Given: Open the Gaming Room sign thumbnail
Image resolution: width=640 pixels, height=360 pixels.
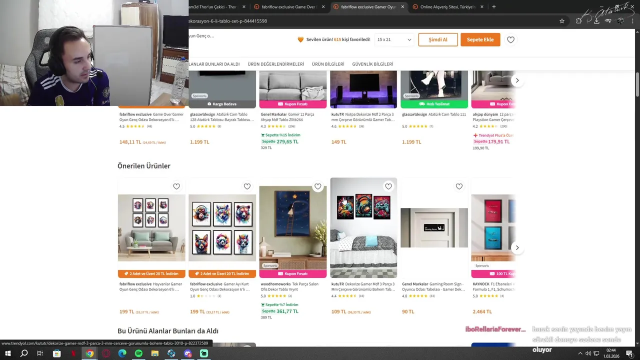Looking at the screenshot, I should pos(434,228).
